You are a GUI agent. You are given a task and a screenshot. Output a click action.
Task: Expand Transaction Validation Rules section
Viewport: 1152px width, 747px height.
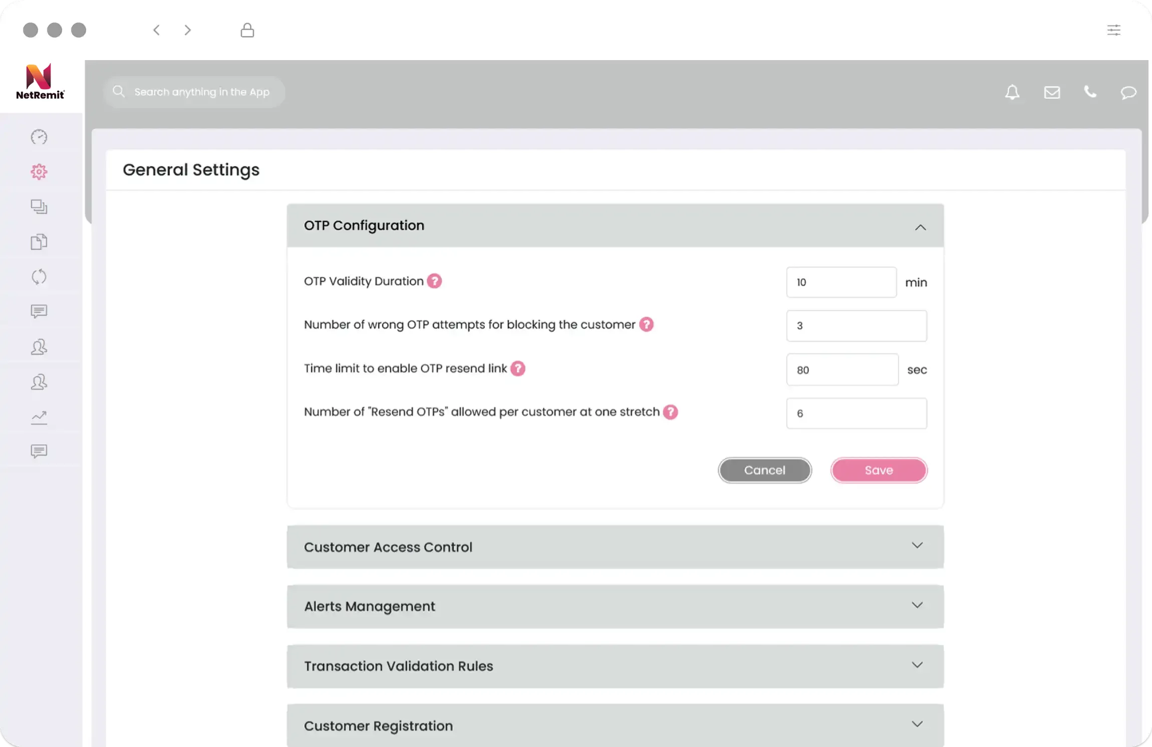click(917, 665)
